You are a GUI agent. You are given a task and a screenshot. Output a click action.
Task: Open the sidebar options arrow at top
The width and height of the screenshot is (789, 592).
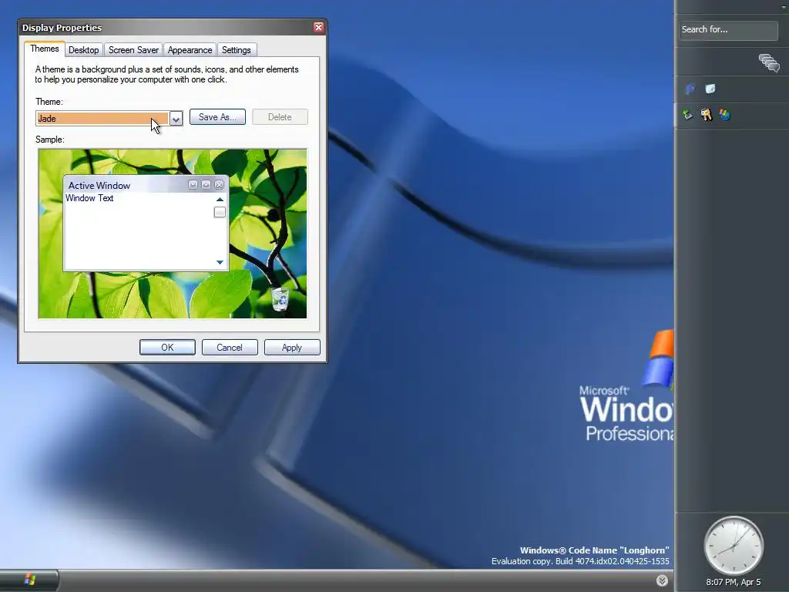pyautogui.click(x=784, y=7)
